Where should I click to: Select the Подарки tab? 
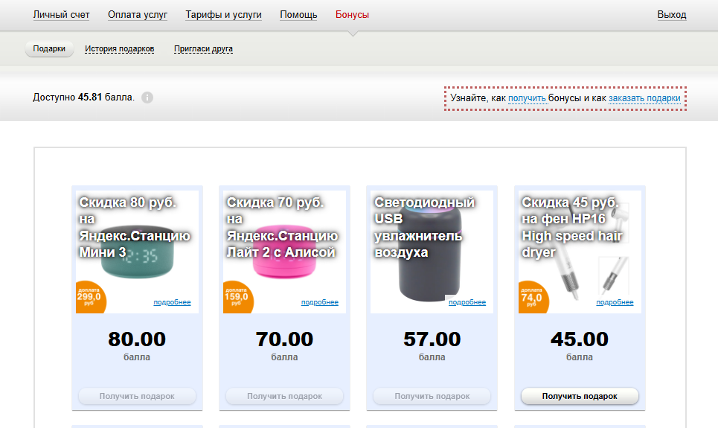click(x=49, y=48)
